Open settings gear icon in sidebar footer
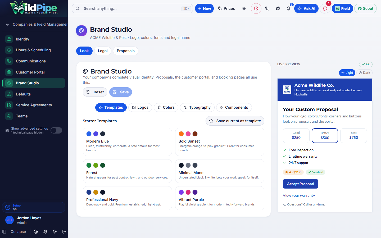 tap(45, 232)
